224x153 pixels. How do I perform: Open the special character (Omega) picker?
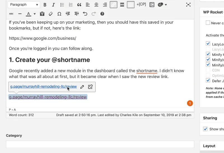coord(59,14)
